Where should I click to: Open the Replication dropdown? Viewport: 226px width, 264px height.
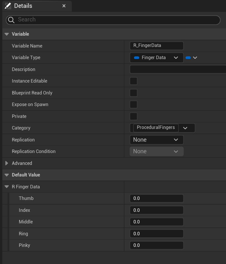point(157,140)
